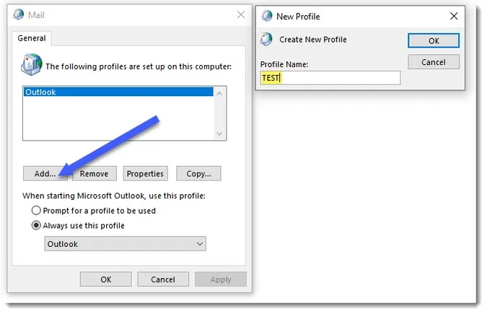Click the New Profile title bar icon
Viewport: 487px width, 314px height.
(267, 16)
